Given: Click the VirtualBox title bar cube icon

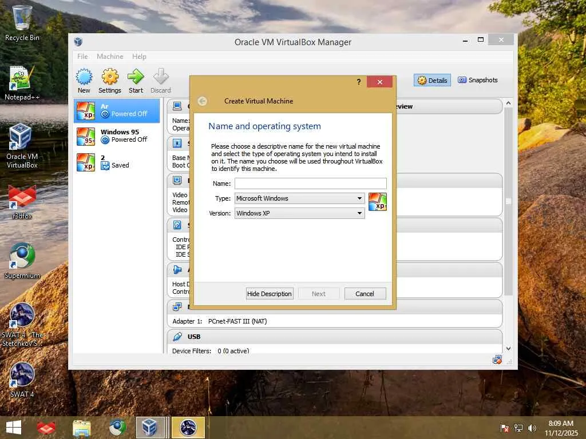Looking at the screenshot, I should coord(78,42).
